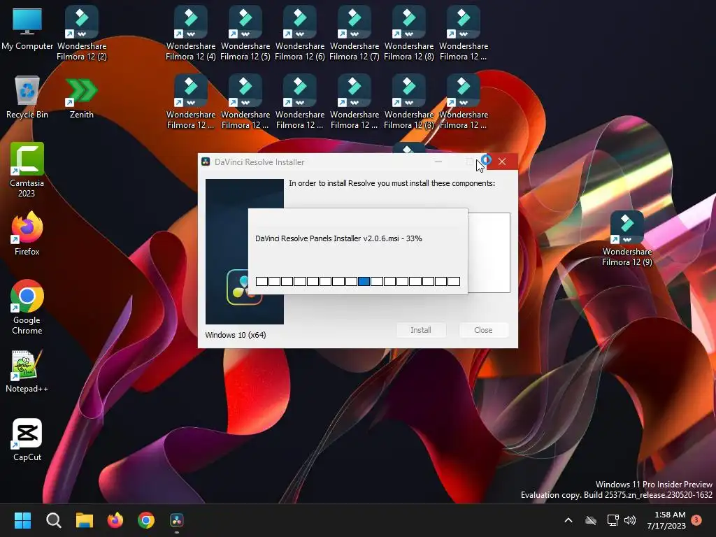Select Wondershare Filmora 12 (6) desktop shortcut
The image size is (716, 537).
pyautogui.click(x=300, y=33)
